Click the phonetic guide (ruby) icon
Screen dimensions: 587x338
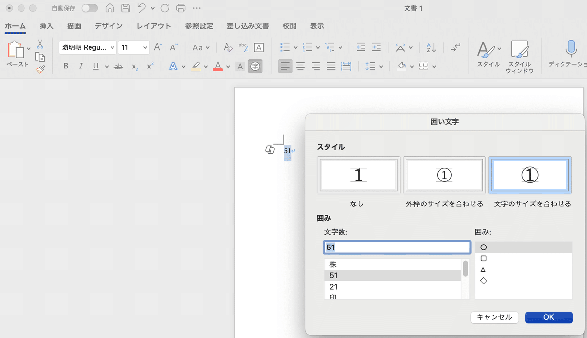pos(243,47)
